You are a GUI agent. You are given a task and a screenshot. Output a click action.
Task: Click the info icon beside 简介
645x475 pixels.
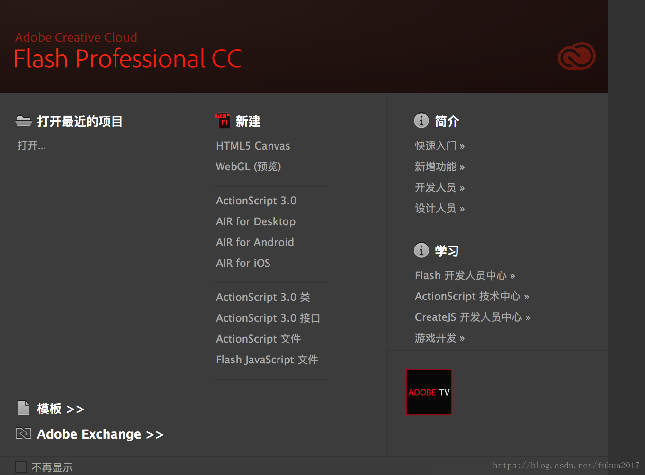[421, 121]
